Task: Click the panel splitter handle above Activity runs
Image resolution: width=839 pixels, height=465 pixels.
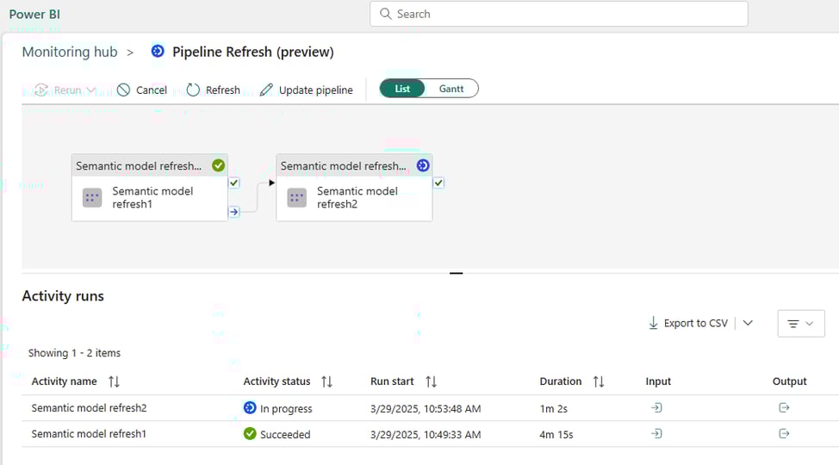Action: pos(456,273)
